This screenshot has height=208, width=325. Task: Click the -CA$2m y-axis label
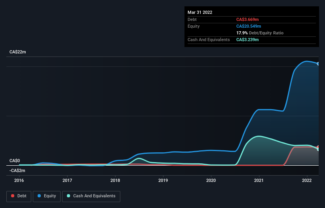click(x=17, y=170)
